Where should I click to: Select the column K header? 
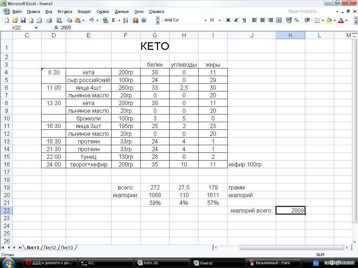click(x=290, y=35)
